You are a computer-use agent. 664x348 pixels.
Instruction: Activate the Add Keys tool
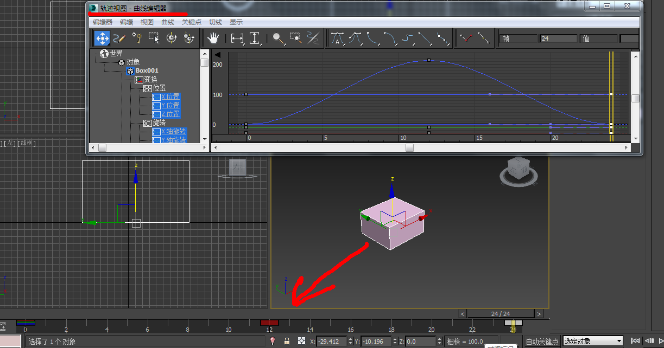coord(136,38)
